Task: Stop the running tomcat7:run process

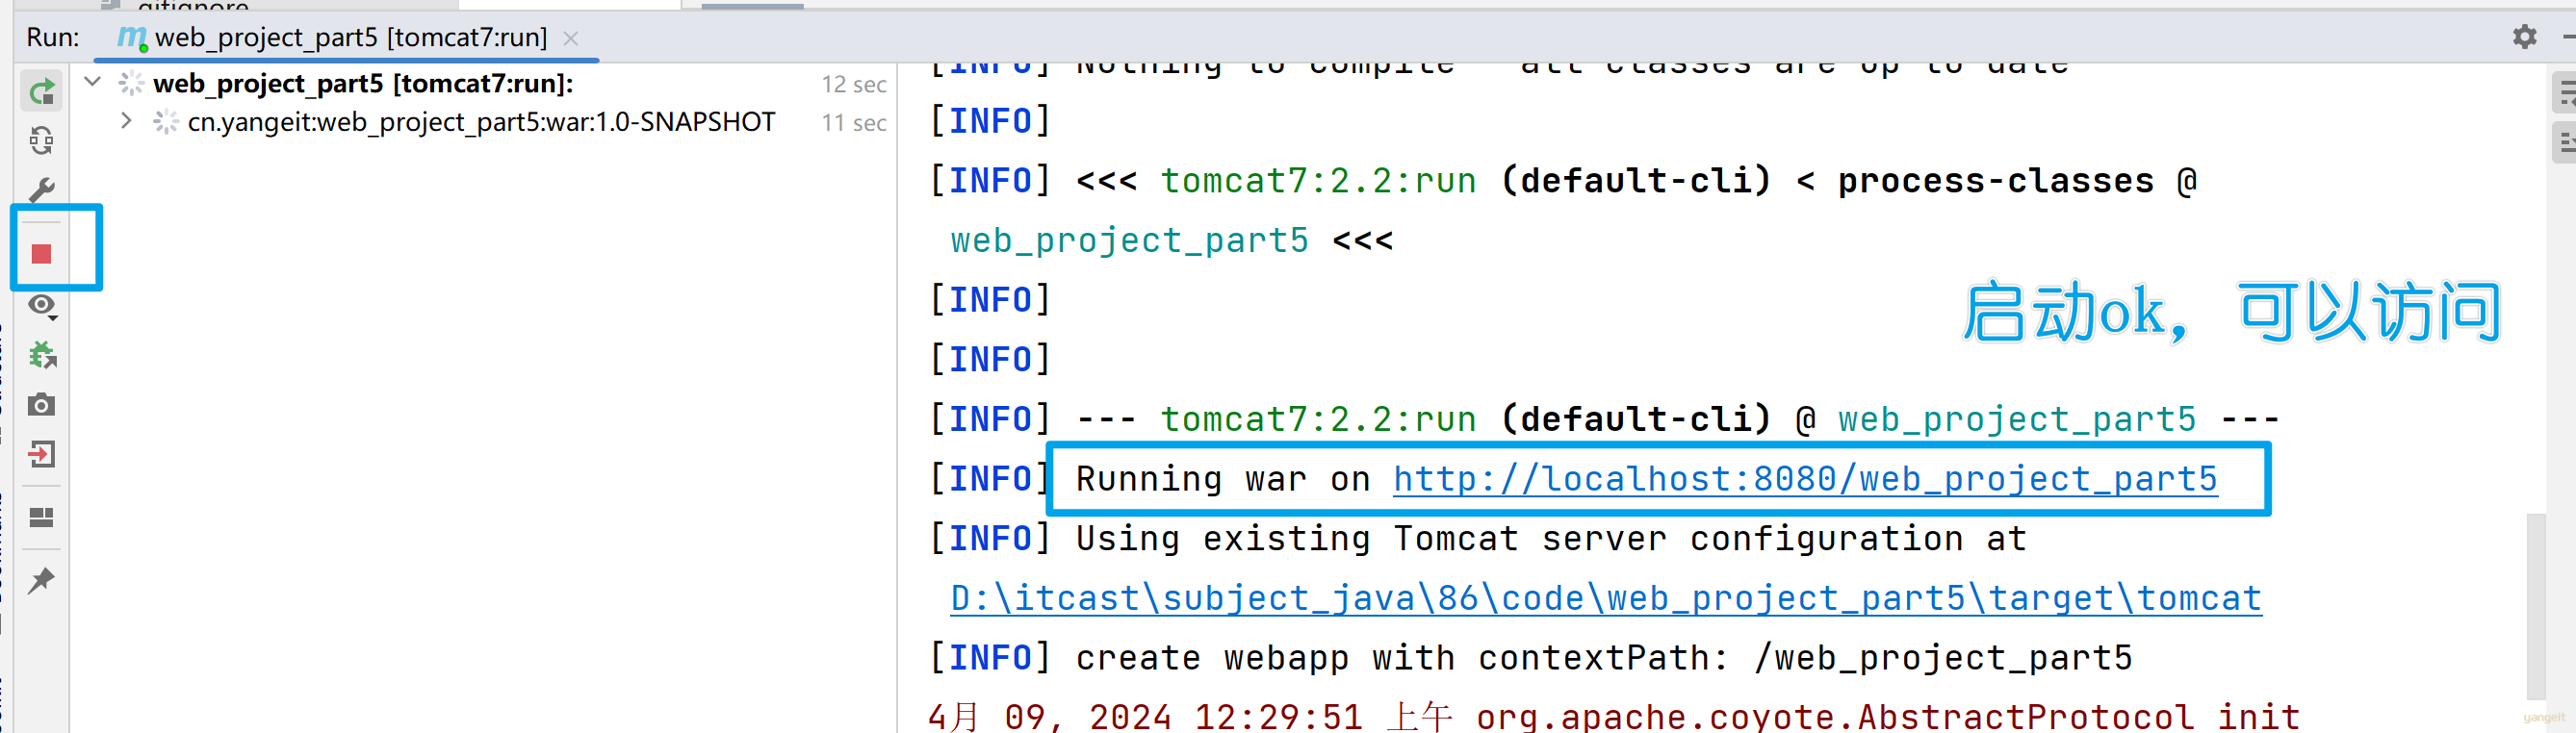Action: click(x=42, y=255)
